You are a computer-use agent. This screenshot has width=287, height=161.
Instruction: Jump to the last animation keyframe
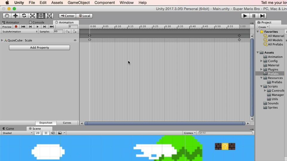point(52,27)
